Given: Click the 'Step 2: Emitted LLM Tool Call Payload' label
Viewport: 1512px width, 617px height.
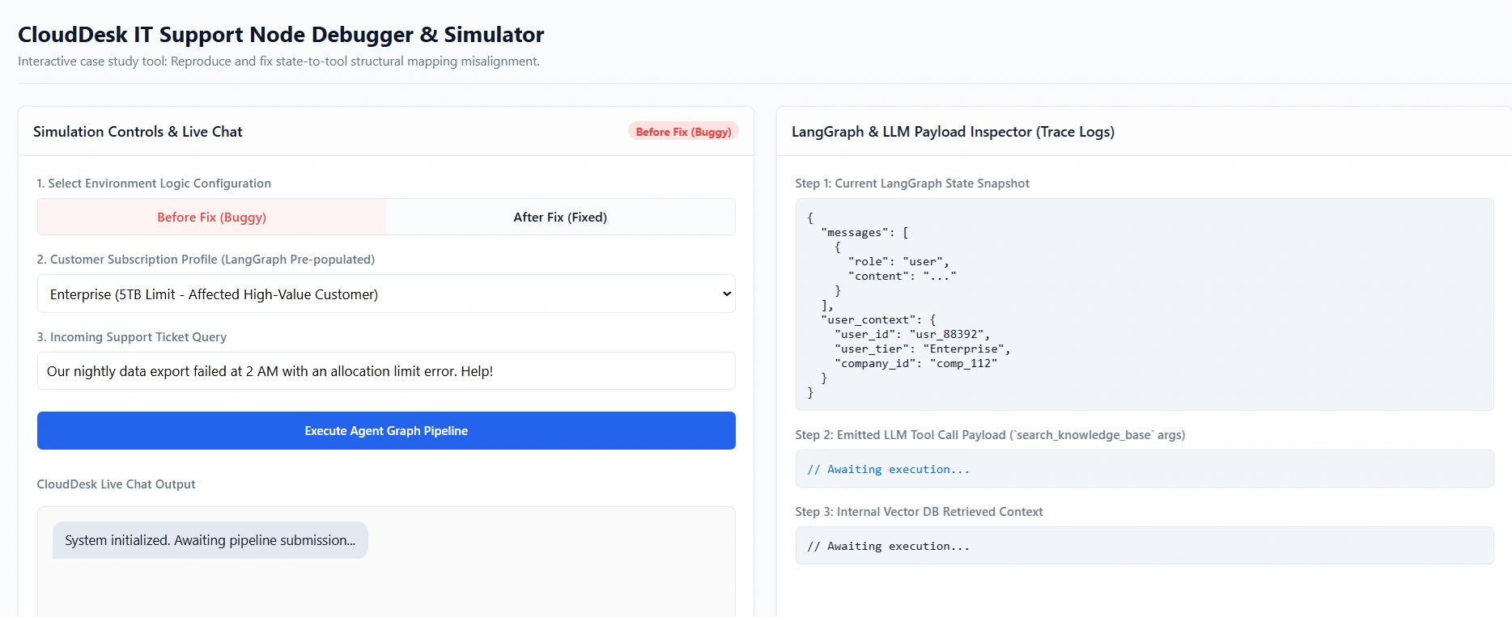Looking at the screenshot, I should pos(990,435).
